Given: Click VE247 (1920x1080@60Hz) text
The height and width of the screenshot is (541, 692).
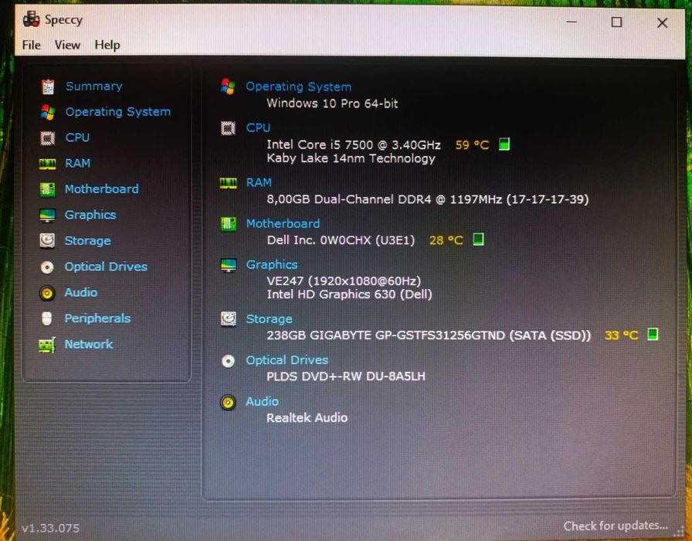Looking at the screenshot, I should click(x=344, y=281).
